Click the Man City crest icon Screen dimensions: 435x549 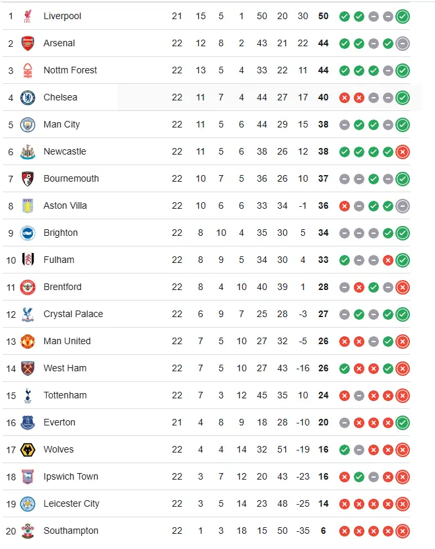click(28, 124)
